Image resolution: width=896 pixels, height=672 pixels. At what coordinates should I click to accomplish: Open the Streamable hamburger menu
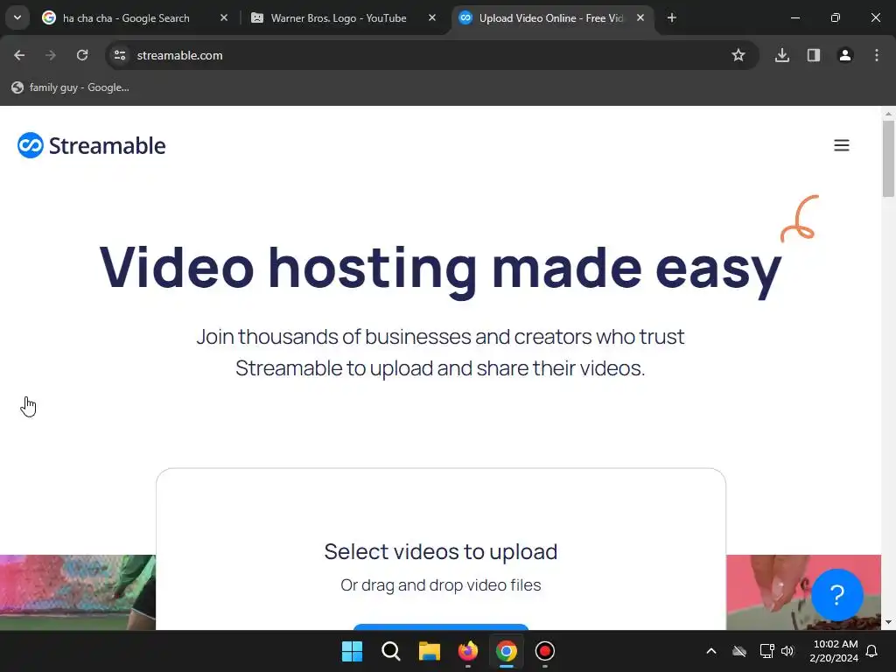pyautogui.click(x=841, y=145)
